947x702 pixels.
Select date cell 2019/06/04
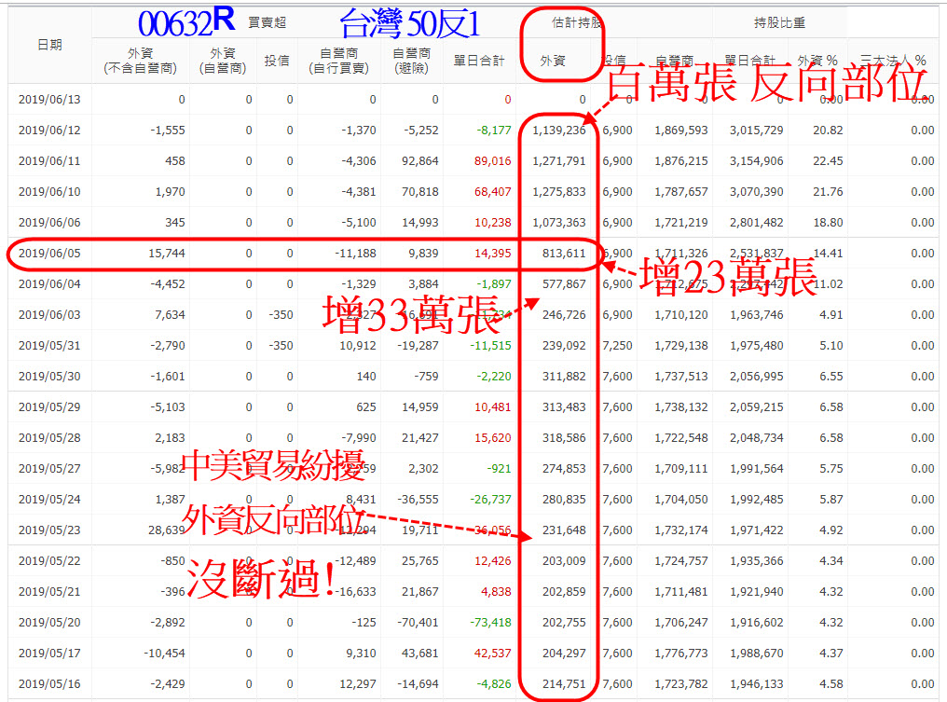49,284
